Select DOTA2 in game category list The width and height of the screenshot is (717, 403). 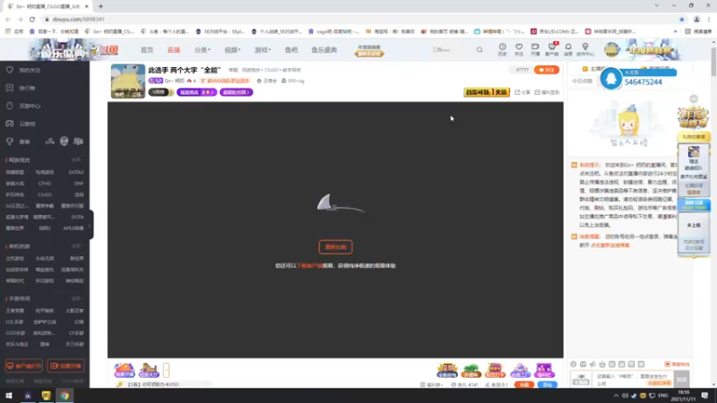pos(76,172)
